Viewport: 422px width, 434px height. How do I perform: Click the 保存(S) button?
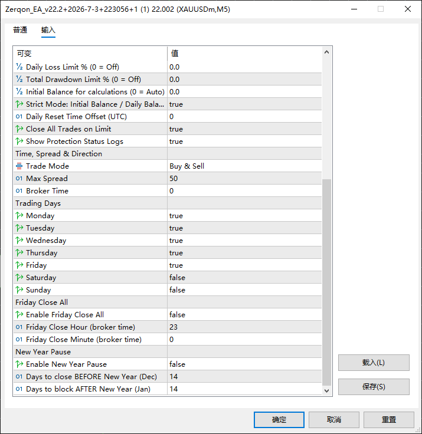tap(374, 387)
